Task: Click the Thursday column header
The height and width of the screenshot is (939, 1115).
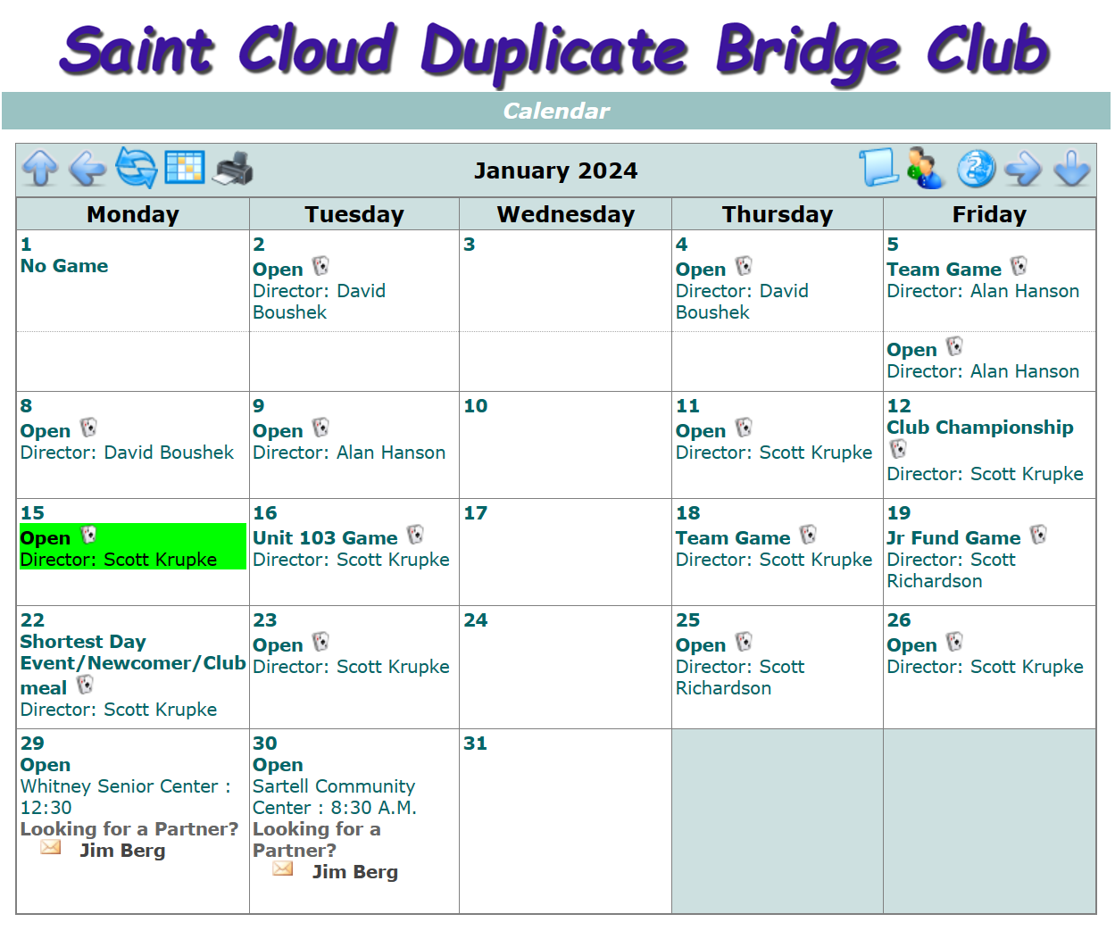Action: [x=778, y=214]
